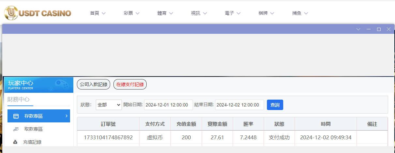The width and height of the screenshot is (395, 153).
Task: Open the 電子 menu
Action: (x=233, y=13)
